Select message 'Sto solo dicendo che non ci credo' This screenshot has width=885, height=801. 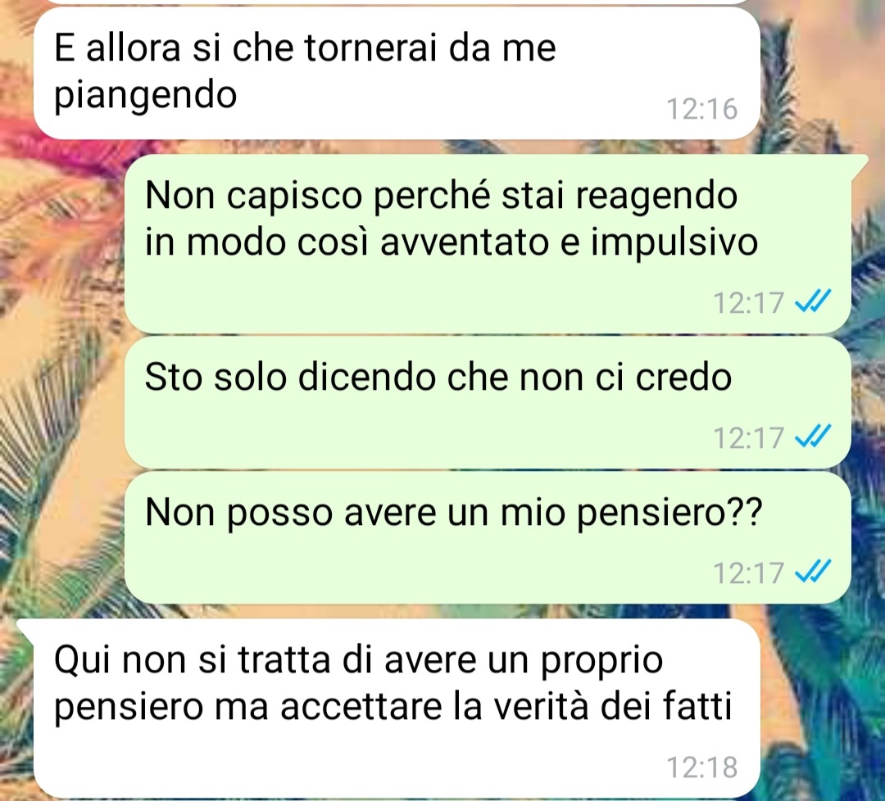pos(488,402)
